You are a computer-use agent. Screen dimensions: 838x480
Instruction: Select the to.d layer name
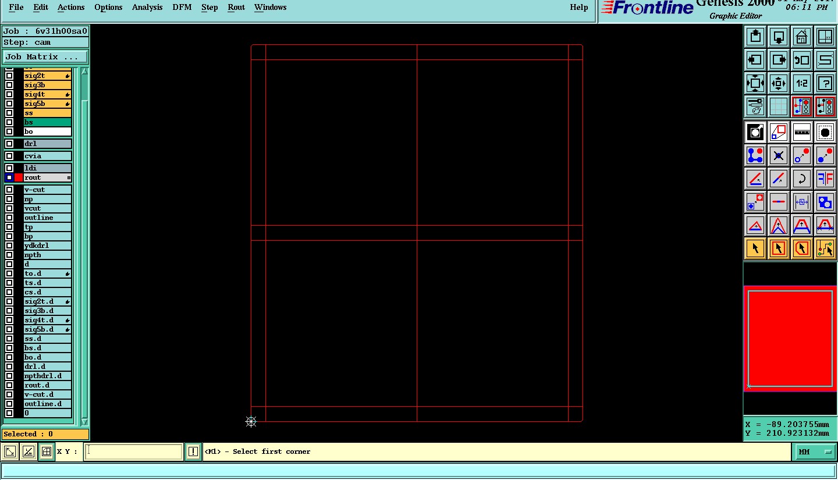[x=47, y=273]
